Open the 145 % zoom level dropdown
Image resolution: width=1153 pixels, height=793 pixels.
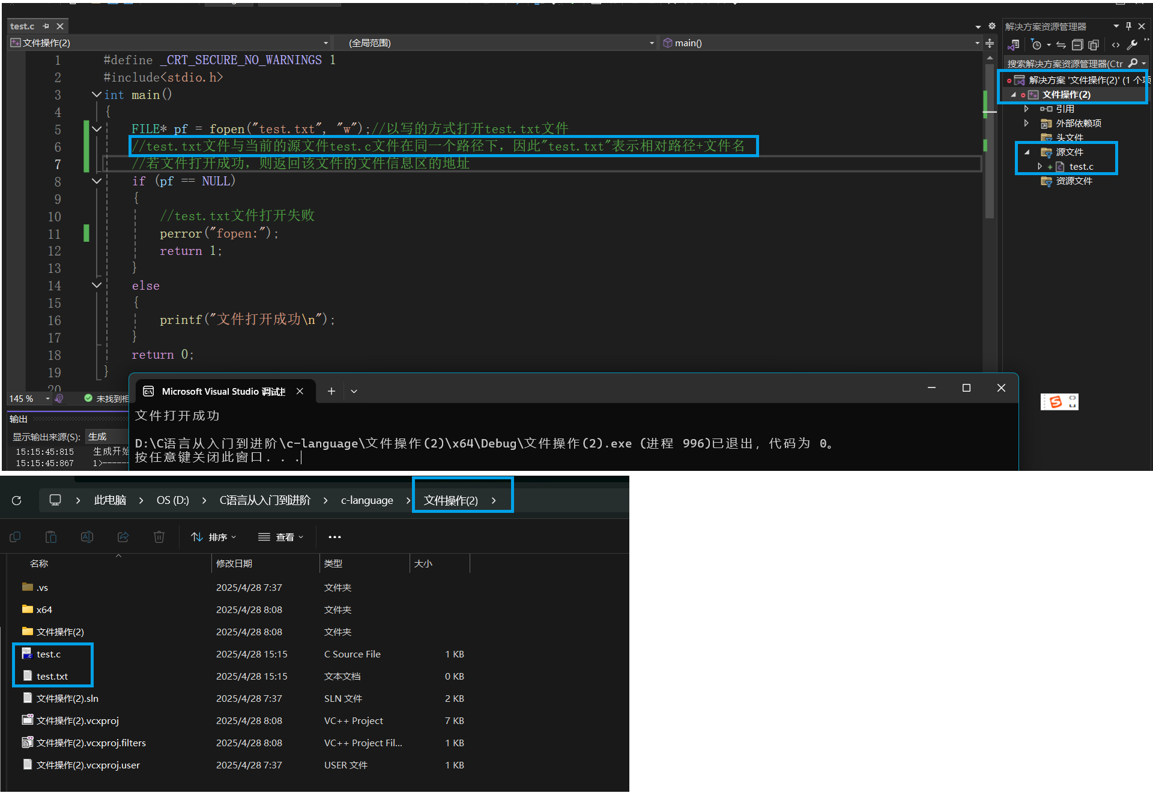tap(47, 398)
